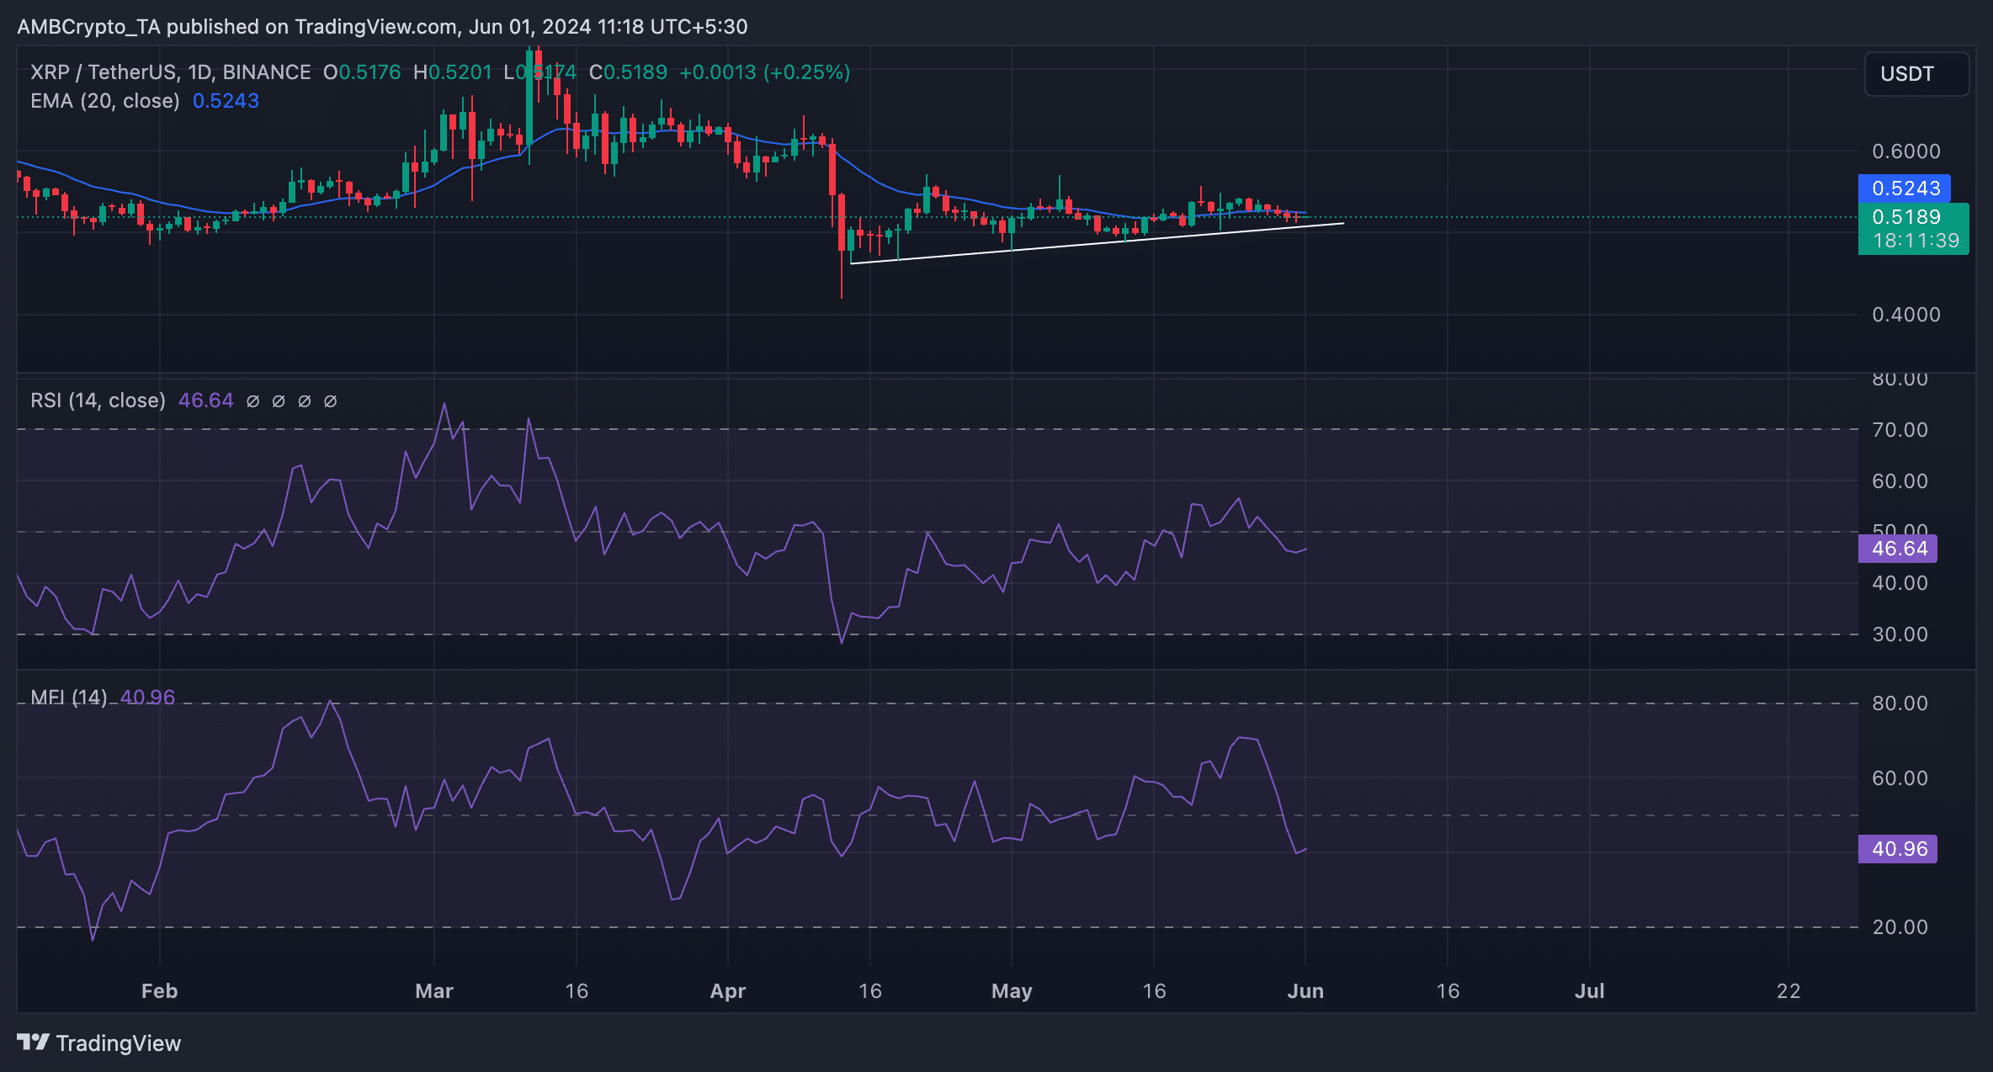Select the RSI (14, close) indicator legend
The height and width of the screenshot is (1072, 1993).
pos(98,401)
